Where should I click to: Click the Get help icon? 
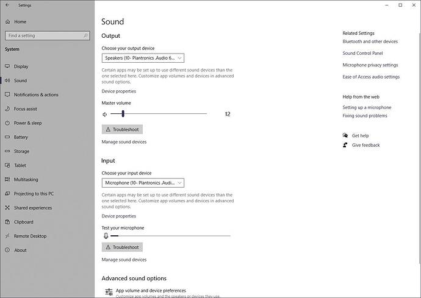[345, 136]
